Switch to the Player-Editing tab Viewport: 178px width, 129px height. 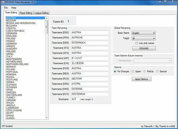(26, 13)
